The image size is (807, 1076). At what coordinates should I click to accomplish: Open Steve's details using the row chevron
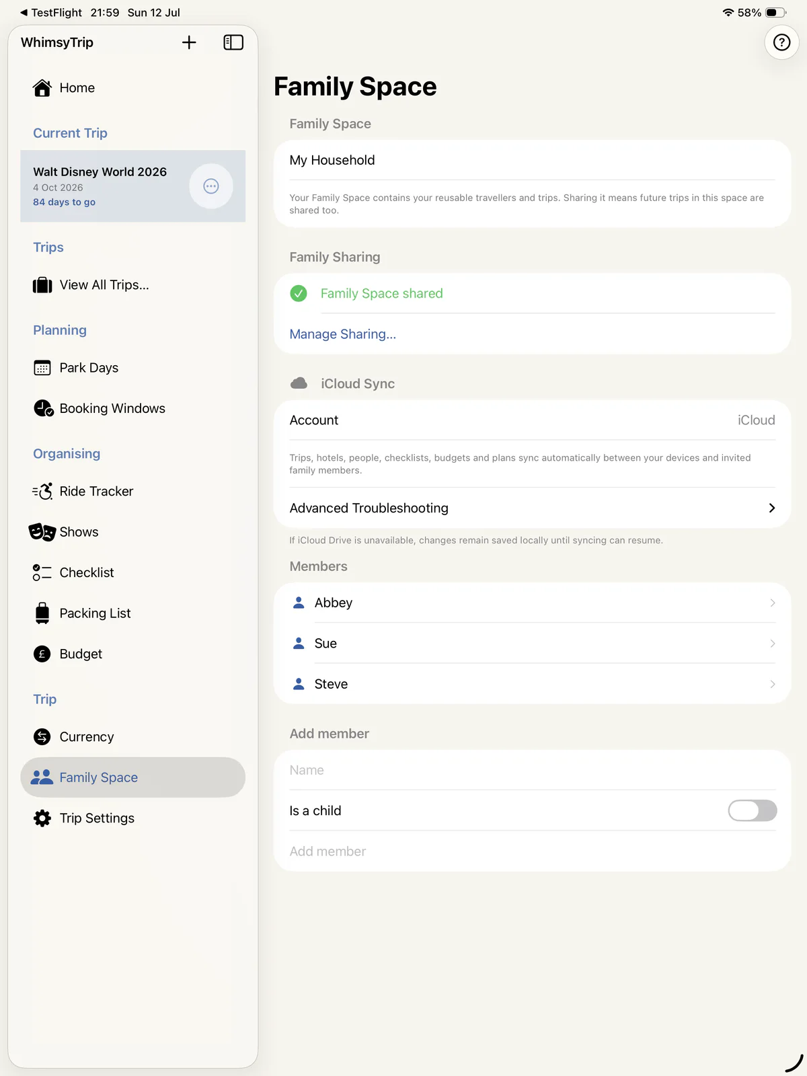(x=773, y=684)
